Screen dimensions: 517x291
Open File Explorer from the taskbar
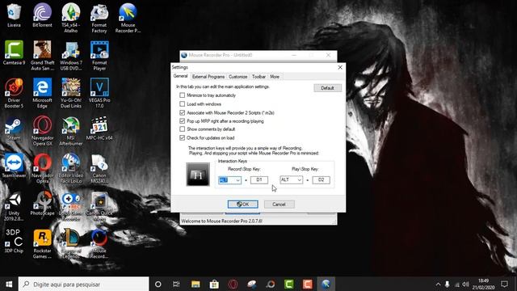point(195,284)
